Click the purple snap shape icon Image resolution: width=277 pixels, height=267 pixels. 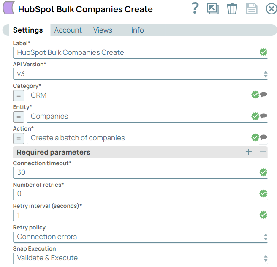(x=8, y=8)
